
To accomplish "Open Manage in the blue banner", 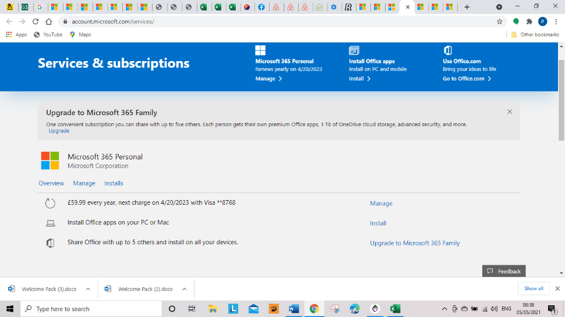I will click(269, 79).
